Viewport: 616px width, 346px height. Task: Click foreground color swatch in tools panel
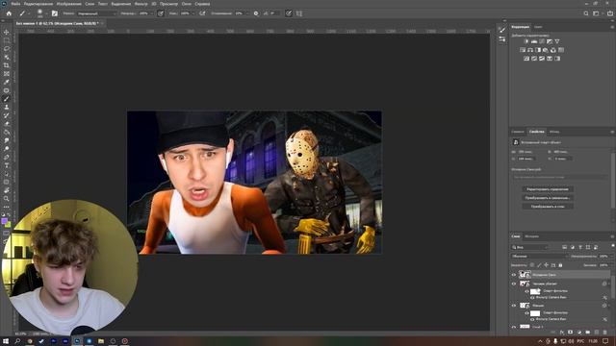point(5,221)
